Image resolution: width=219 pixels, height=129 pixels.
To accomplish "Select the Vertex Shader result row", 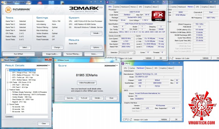I will [x=22, y=97].
